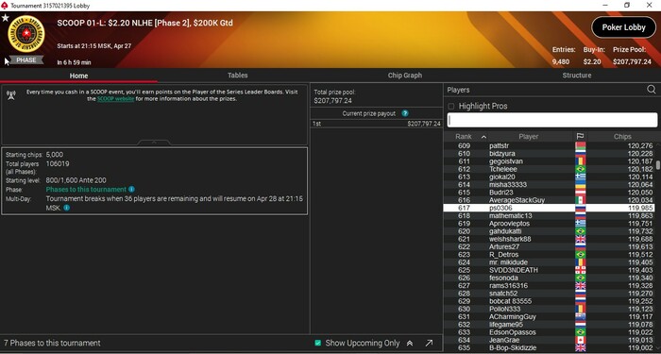Viewport: 661px width, 354px height.
Task: Click the SCOOP tournament logo badge
Action: coord(26,34)
